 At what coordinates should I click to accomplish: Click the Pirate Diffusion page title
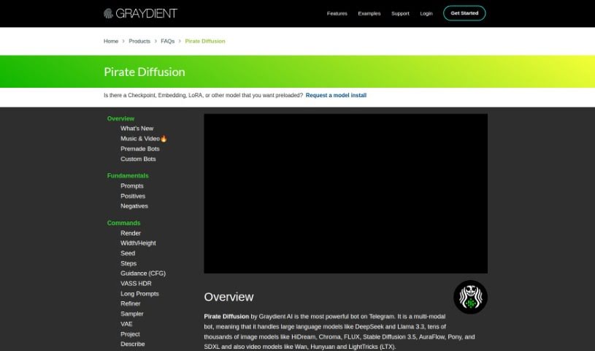click(145, 72)
